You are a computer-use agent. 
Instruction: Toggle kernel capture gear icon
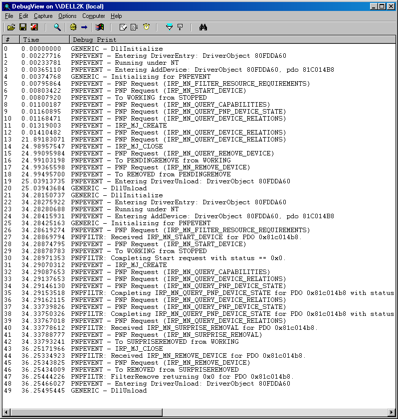[73, 27]
